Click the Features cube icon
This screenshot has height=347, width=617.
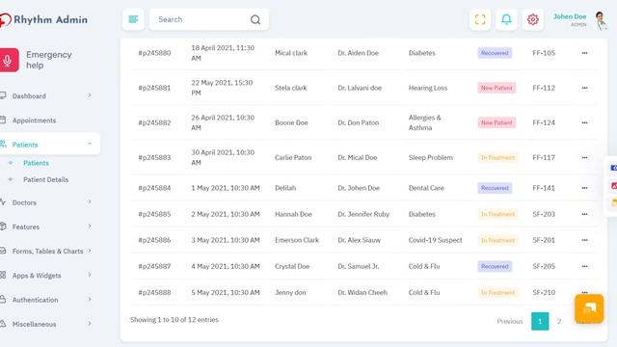[x=3, y=227]
